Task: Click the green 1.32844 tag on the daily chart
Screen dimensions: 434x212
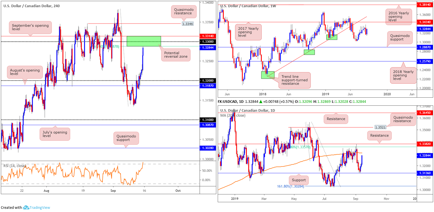Action: click(x=425, y=155)
